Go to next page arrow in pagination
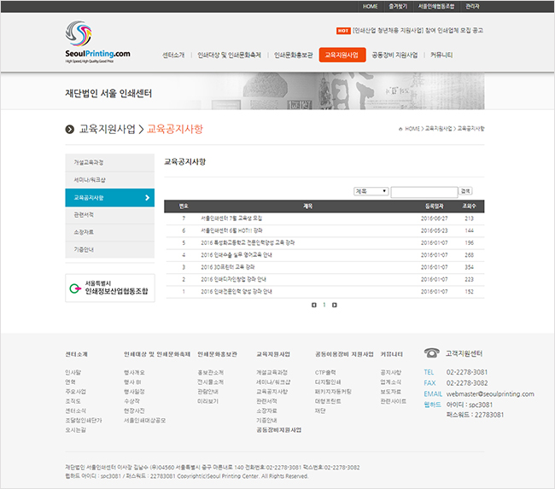This screenshot has width=555, height=489. (335, 305)
